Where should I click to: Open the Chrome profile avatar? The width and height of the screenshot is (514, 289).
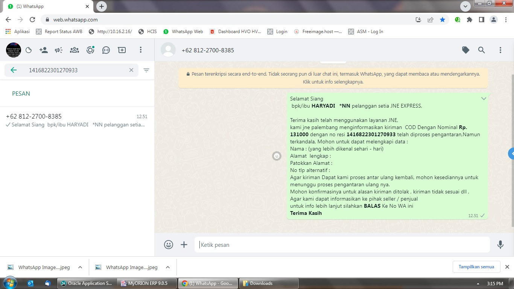pos(494,20)
